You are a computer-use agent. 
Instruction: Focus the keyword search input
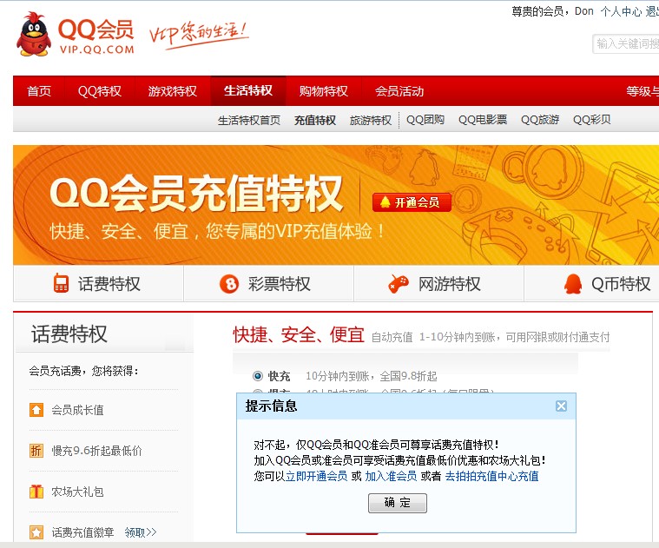(626, 43)
